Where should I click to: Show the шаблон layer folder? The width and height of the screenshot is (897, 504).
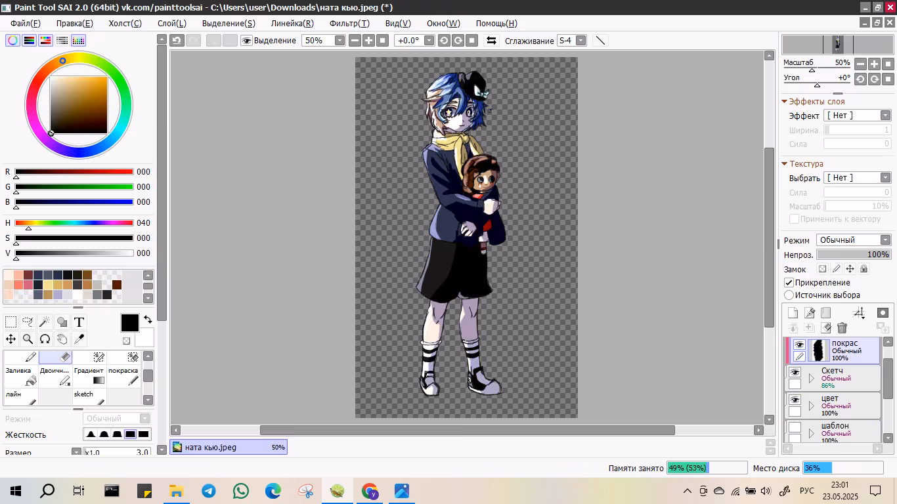click(795, 427)
